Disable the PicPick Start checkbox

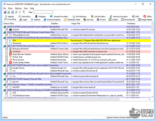(x=7, y=57)
